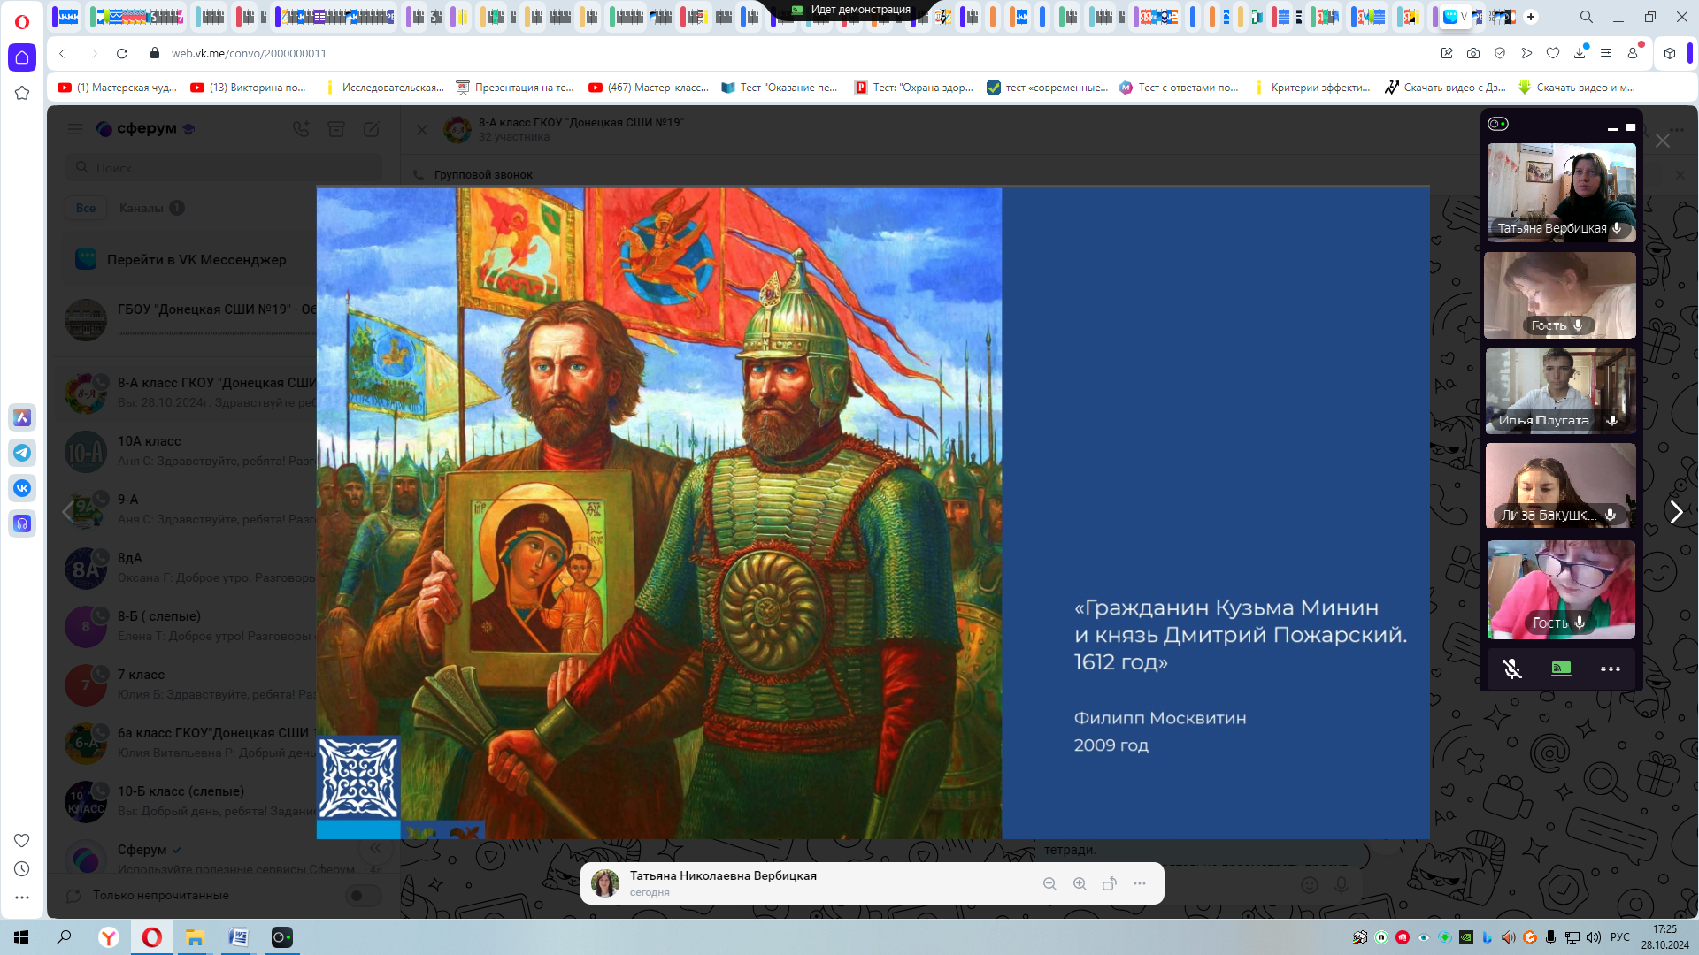Switch РУС keyboard language indicator
1699x955 pixels.
1620,937
